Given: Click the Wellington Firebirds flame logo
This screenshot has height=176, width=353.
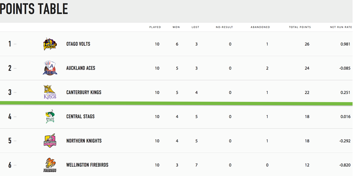Looking at the screenshot, I should (50, 165).
